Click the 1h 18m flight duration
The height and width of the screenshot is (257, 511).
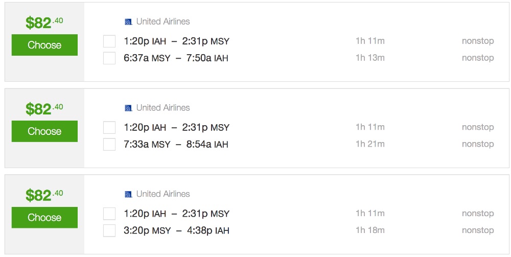370,230
